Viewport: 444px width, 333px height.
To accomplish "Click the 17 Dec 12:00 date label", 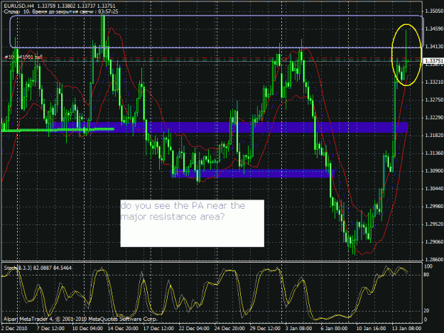I will pyautogui.click(x=158, y=329).
